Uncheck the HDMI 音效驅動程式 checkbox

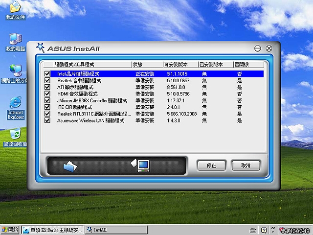(x=47, y=94)
